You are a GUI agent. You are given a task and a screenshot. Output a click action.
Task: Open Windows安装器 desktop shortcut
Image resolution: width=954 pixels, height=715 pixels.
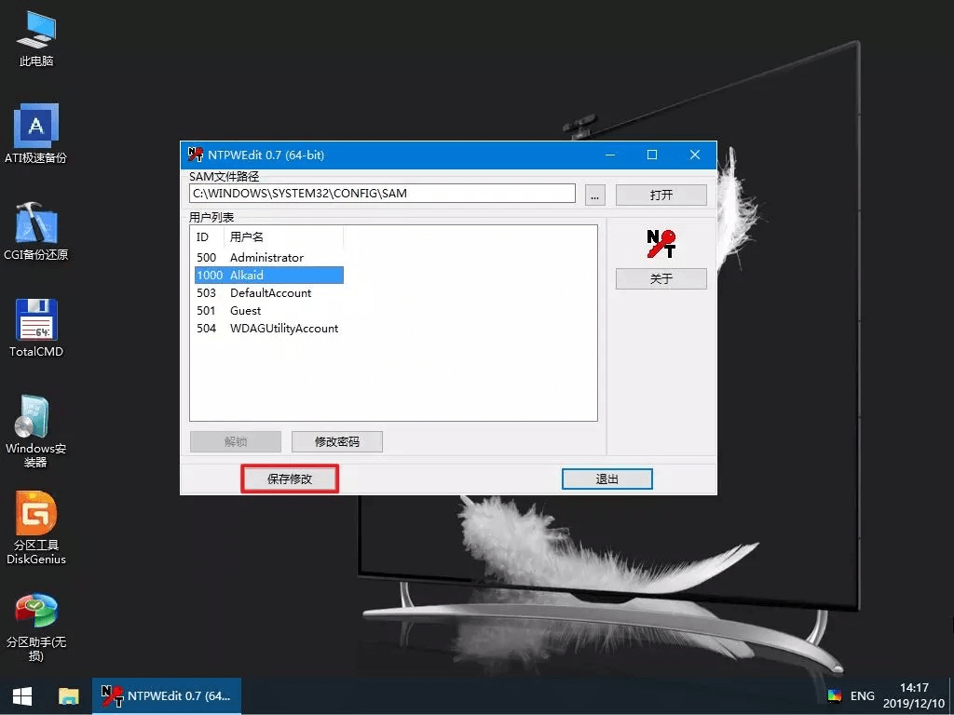click(x=35, y=417)
